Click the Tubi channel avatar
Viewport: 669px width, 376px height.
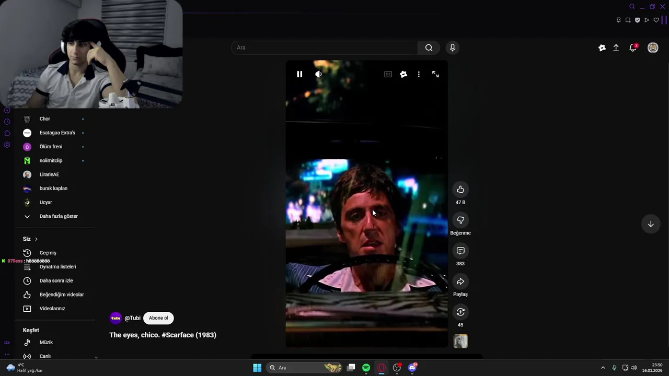pyautogui.click(x=116, y=318)
